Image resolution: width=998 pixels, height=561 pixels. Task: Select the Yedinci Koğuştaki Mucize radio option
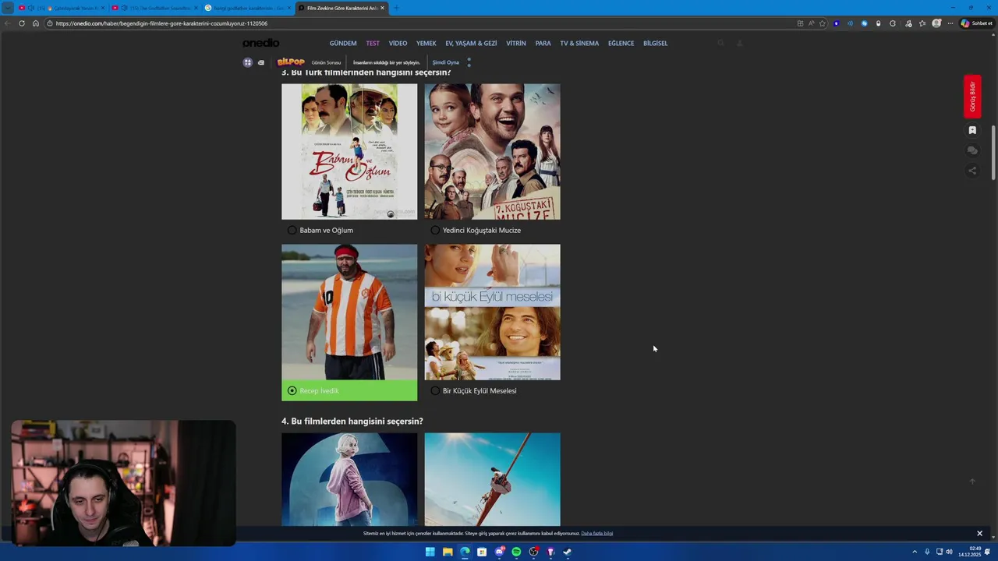tap(435, 231)
